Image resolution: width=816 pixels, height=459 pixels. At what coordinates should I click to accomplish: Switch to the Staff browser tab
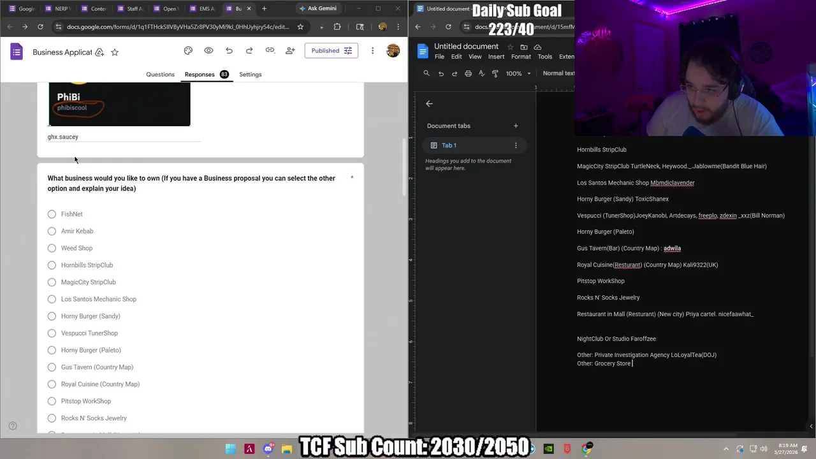pos(131,8)
